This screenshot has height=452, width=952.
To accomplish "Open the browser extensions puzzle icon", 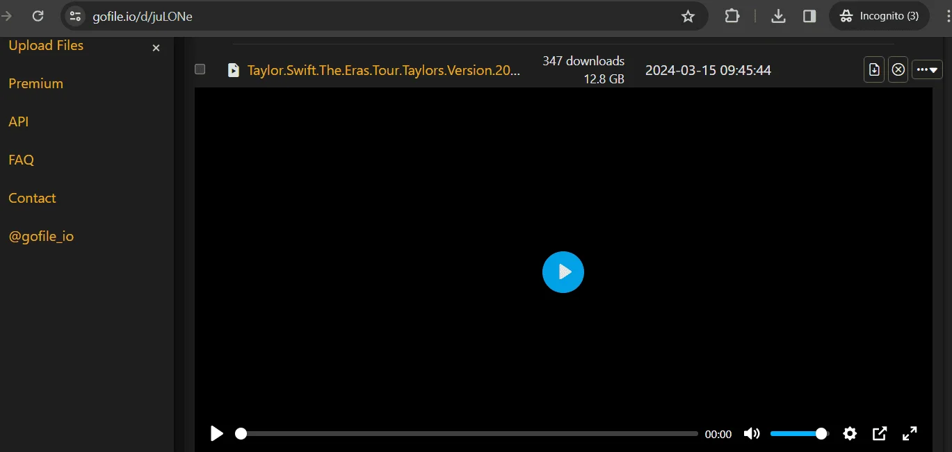I will click(x=732, y=16).
